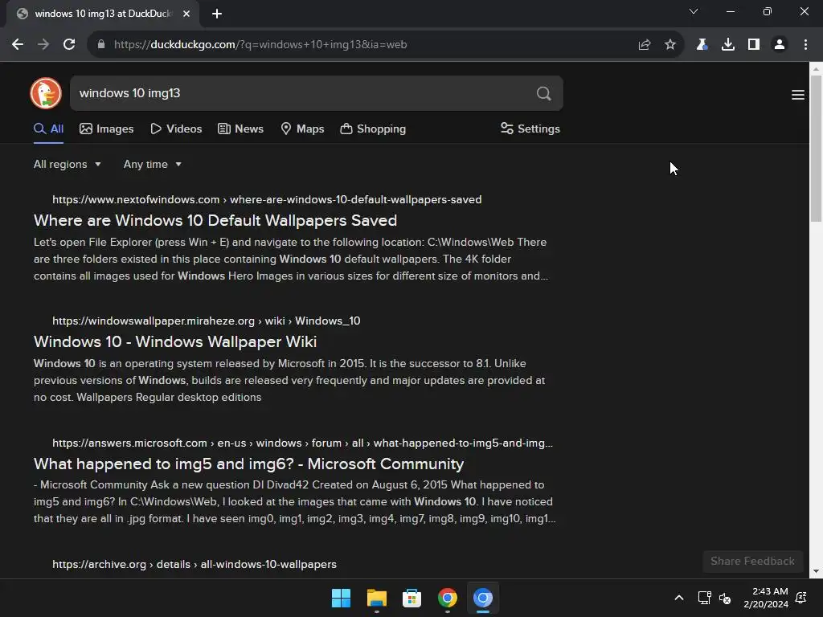The width and height of the screenshot is (823, 617).
Task: Click the DuckDuckGo duck logo
Action: point(46,93)
